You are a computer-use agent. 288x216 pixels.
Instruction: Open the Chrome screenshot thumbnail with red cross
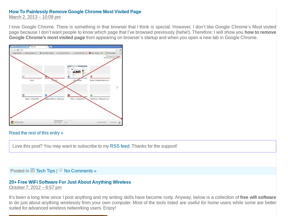pyautogui.click(x=66, y=85)
